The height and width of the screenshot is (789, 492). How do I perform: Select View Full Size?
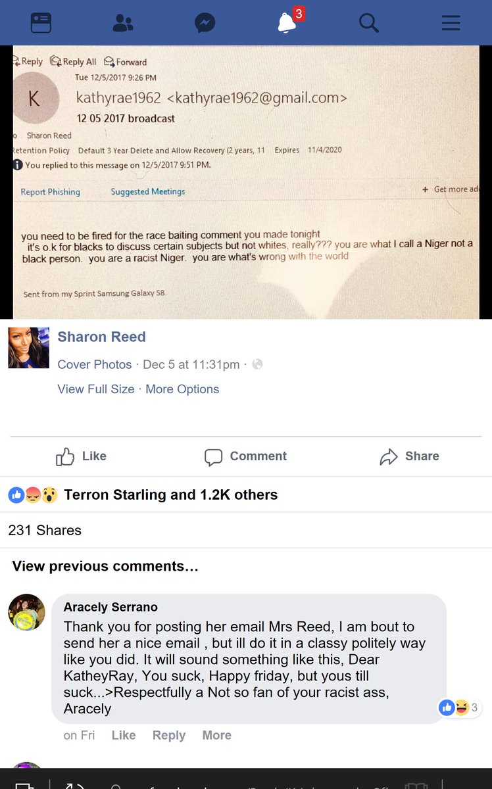coord(96,389)
